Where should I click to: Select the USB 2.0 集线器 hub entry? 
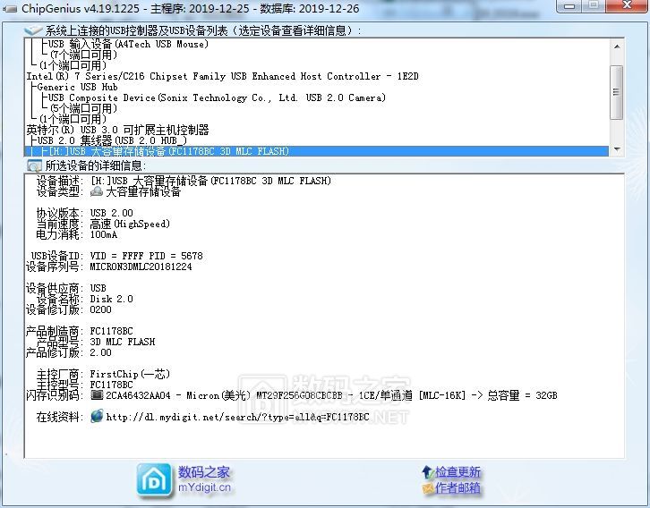click(x=112, y=140)
